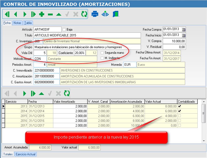
Task: Switch to the Notas tab
Action: [17, 23]
